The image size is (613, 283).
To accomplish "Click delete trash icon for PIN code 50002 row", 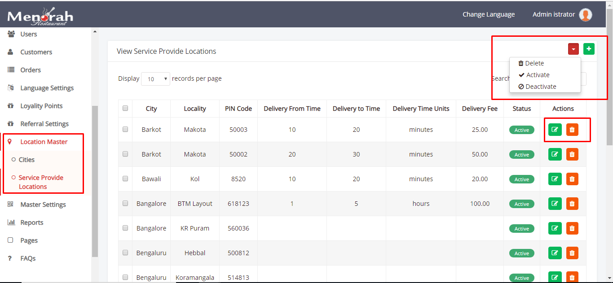I will coord(572,154).
